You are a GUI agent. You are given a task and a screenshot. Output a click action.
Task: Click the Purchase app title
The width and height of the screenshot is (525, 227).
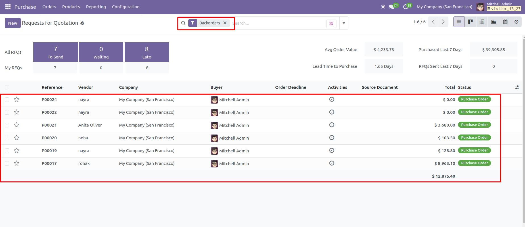[25, 7]
